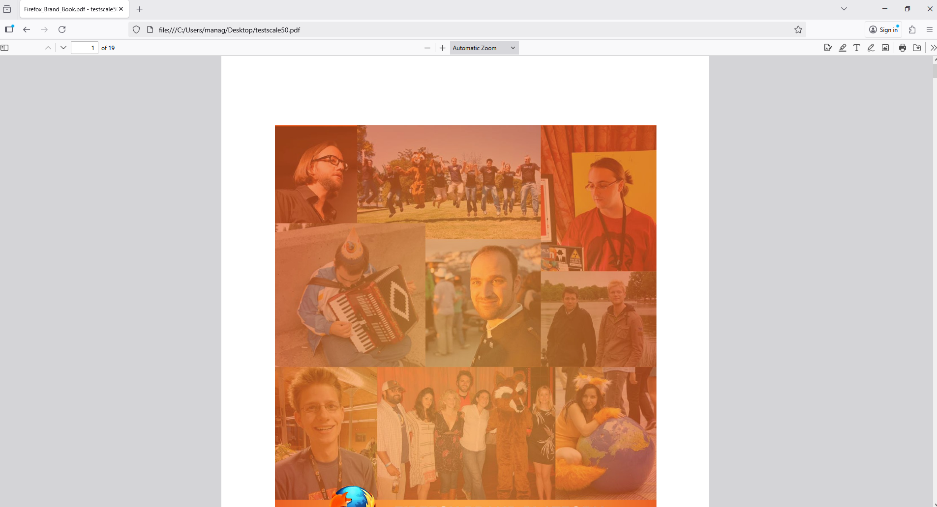The image size is (937, 507).
Task: Click the page number field
Action: coord(85,48)
